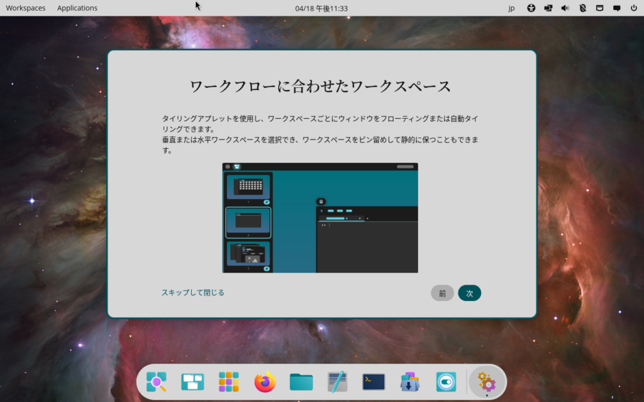644x402 pixels.
Task: Open the settings toggle icon in dock
Action: tap(446, 382)
